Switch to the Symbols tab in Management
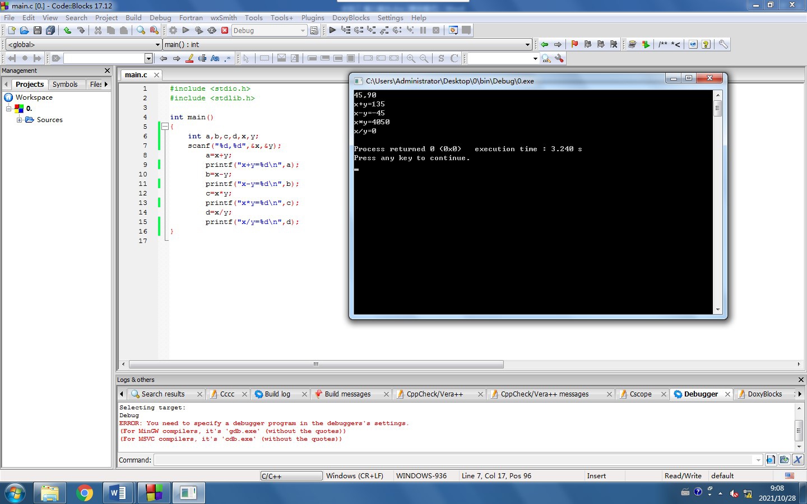The width and height of the screenshot is (807, 504). click(65, 85)
